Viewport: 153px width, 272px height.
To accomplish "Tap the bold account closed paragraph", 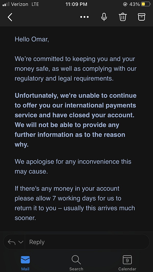I will coord(76,120).
